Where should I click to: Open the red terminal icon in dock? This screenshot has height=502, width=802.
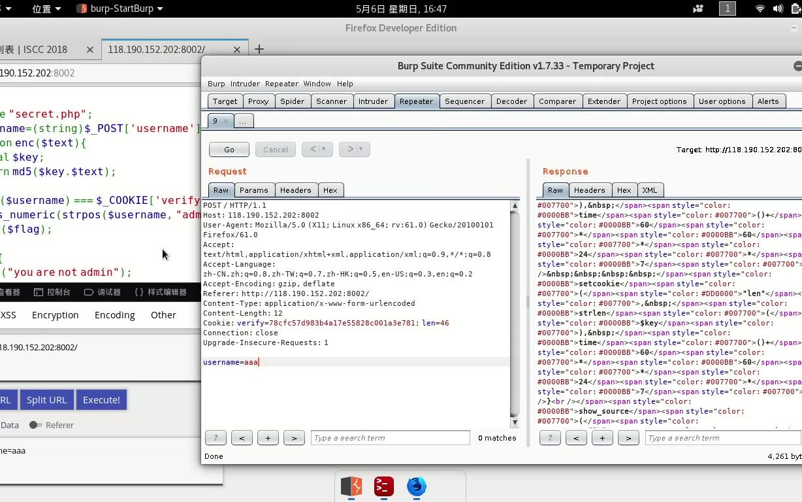(384, 486)
